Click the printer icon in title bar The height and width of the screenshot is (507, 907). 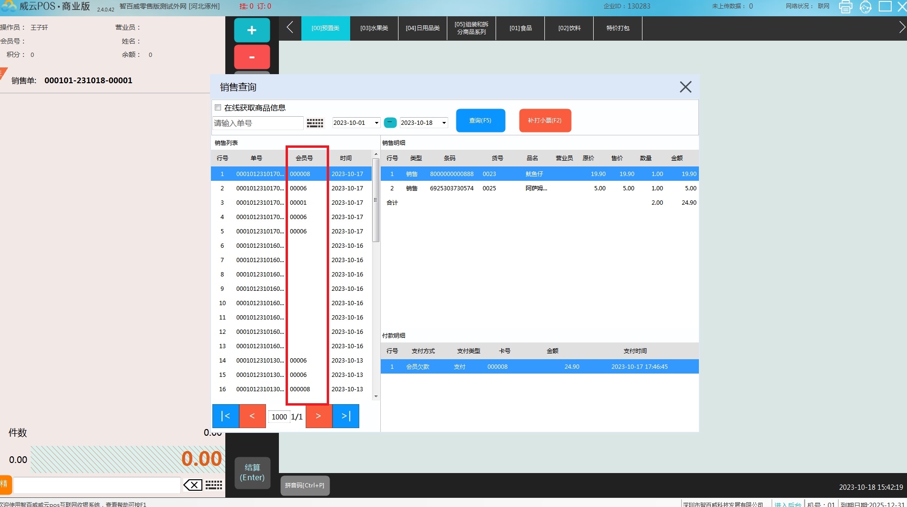coord(845,7)
